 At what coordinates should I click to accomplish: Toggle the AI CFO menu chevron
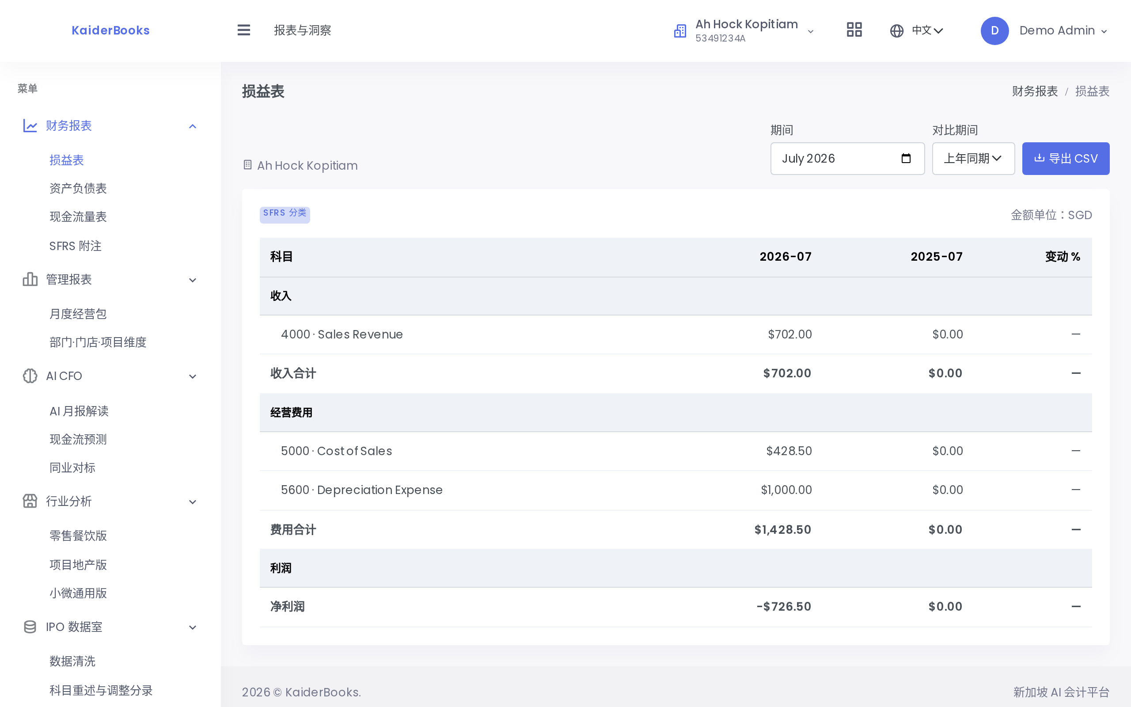193,376
